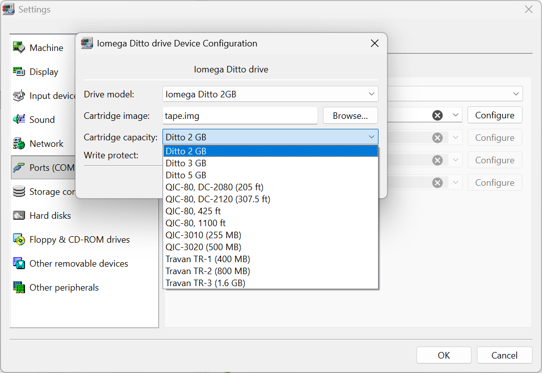Click the Network globe icon
The image size is (542, 373).
coord(19,143)
